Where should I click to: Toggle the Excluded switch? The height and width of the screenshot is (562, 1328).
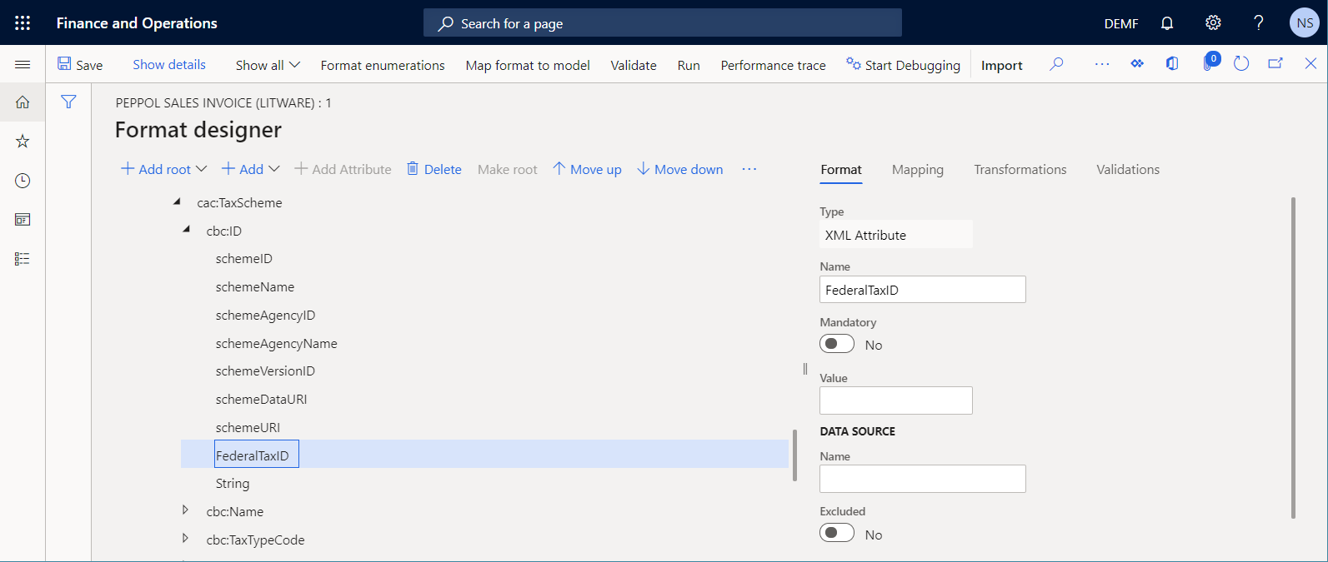coord(837,533)
